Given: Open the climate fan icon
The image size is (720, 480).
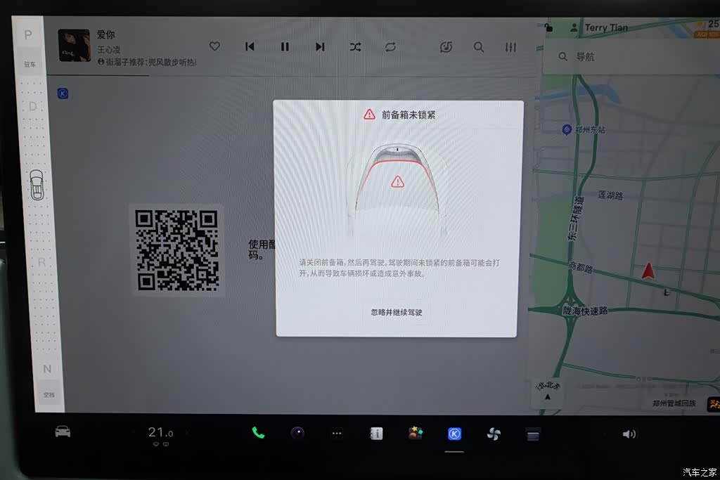Looking at the screenshot, I should [x=494, y=434].
